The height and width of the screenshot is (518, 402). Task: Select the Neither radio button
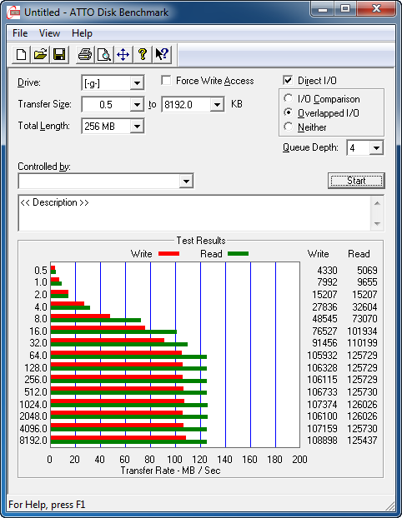289,127
